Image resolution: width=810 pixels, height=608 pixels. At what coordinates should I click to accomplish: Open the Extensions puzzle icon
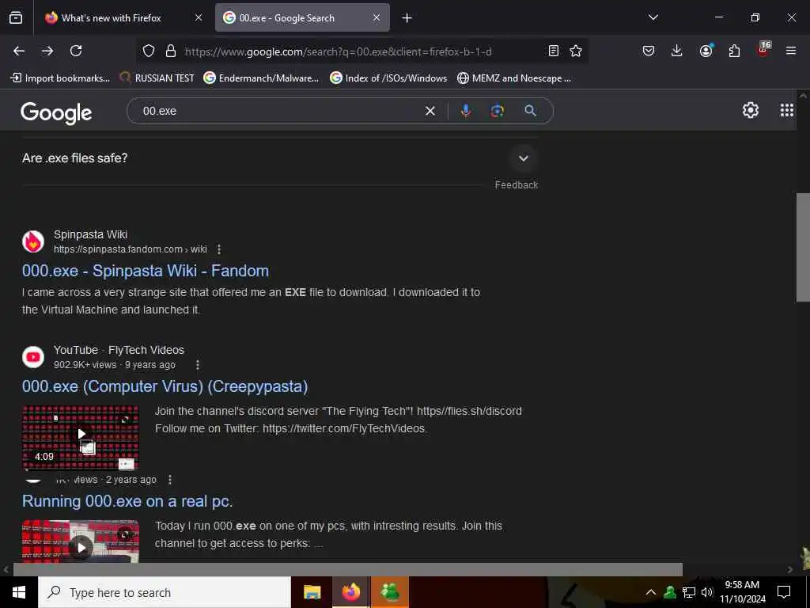click(734, 51)
